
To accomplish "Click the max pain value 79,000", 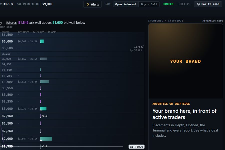I will pos(47,4).
